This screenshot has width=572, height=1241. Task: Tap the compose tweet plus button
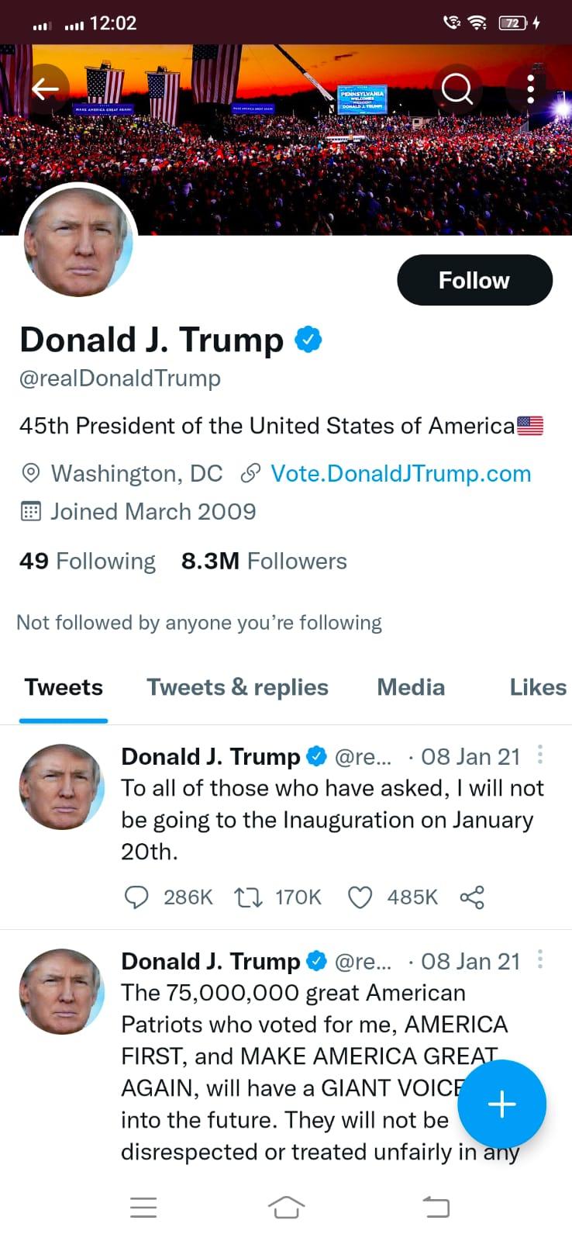pyautogui.click(x=501, y=1104)
